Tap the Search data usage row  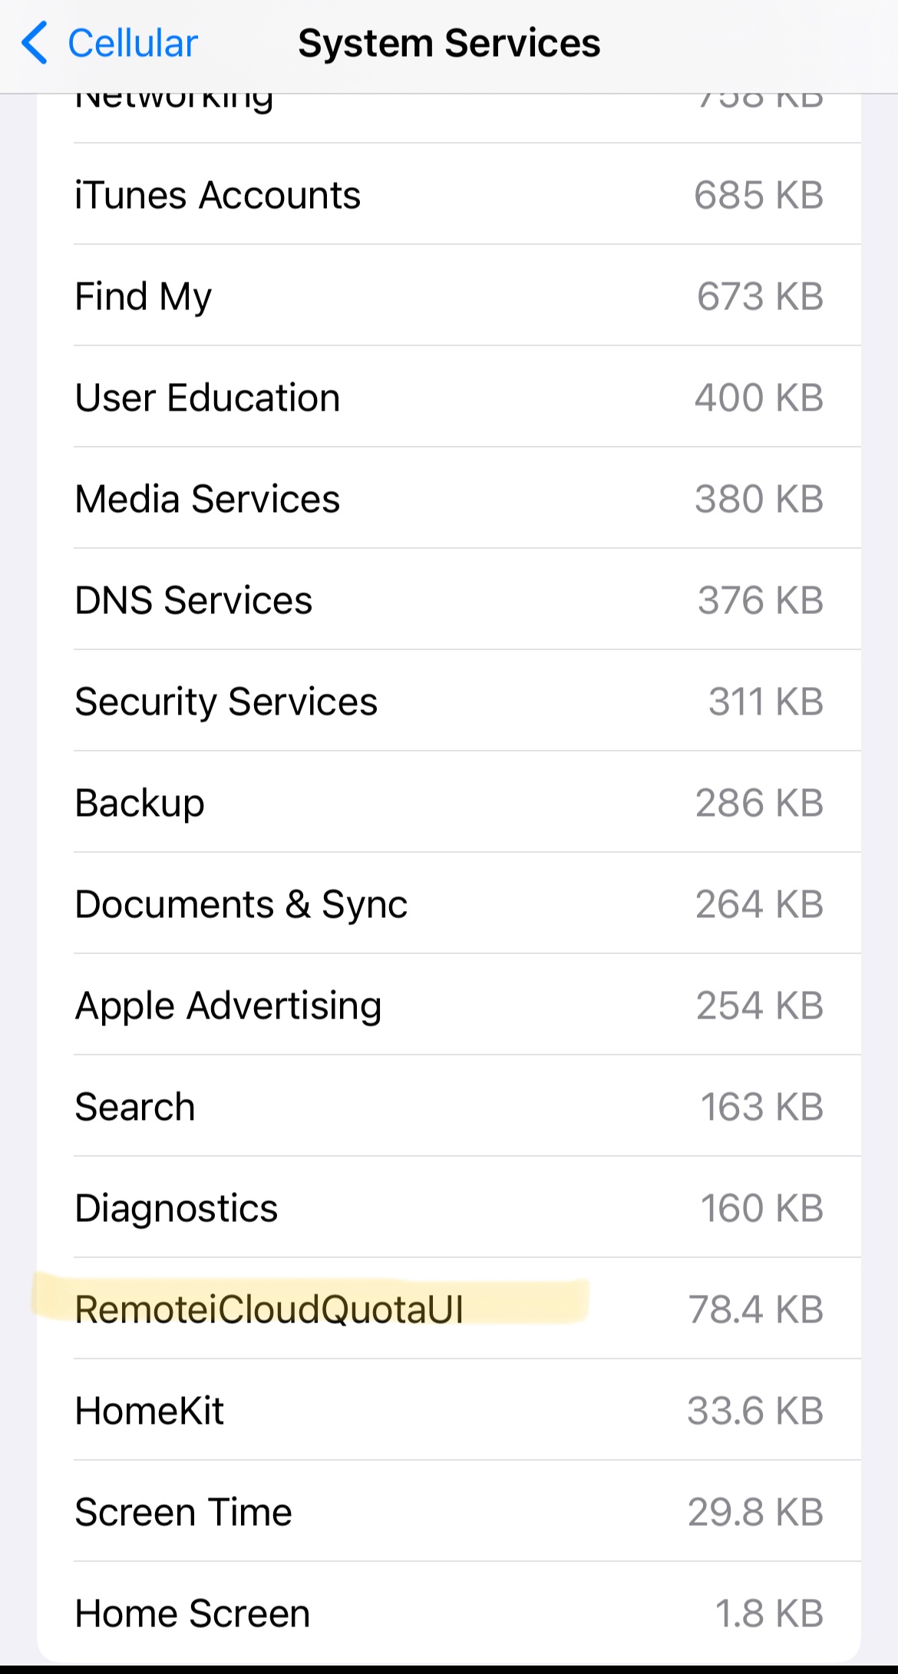point(449,1107)
